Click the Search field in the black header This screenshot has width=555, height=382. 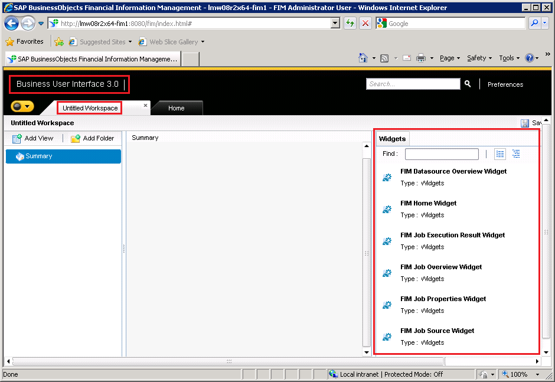pyautogui.click(x=413, y=84)
